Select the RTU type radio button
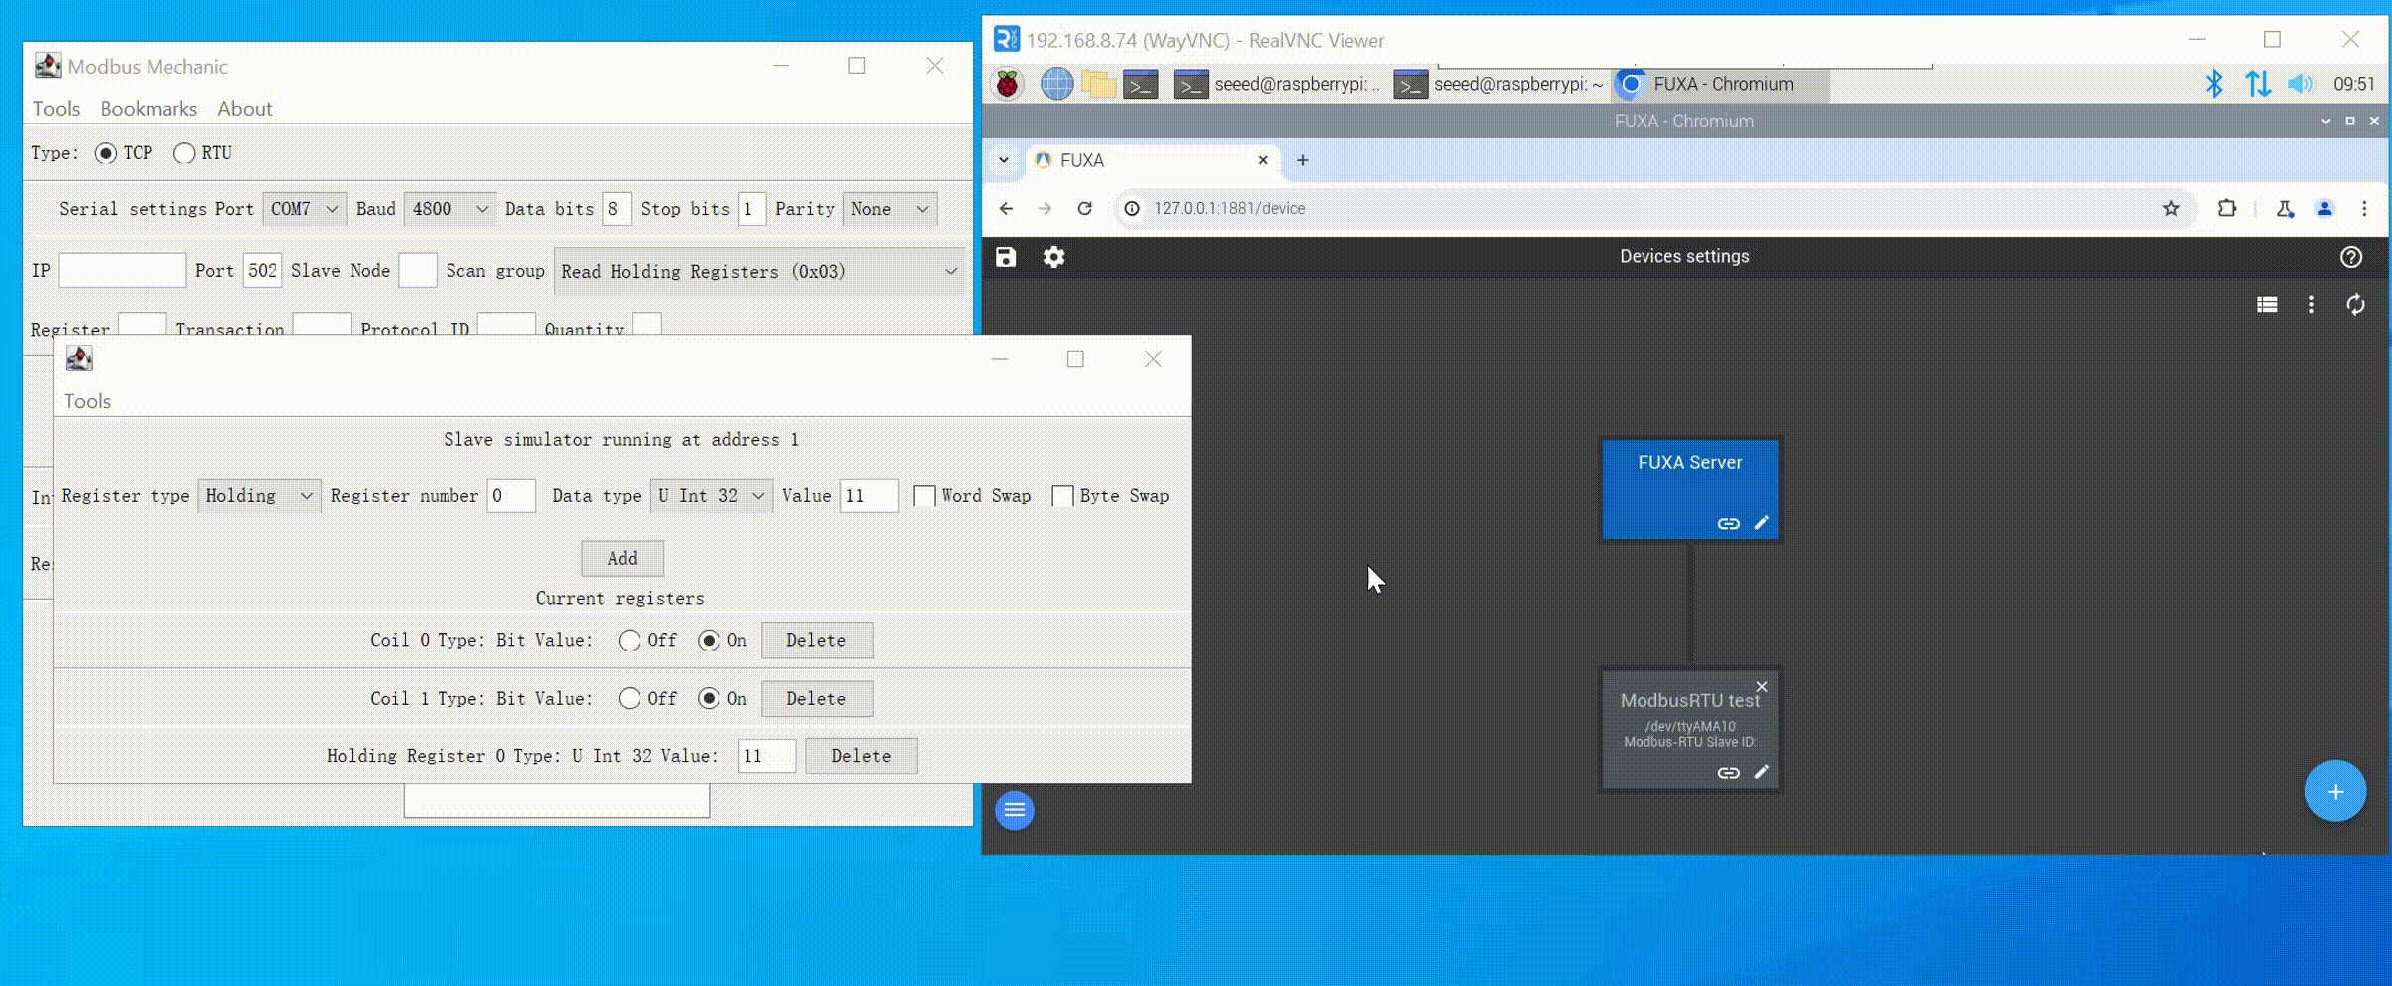 (184, 153)
